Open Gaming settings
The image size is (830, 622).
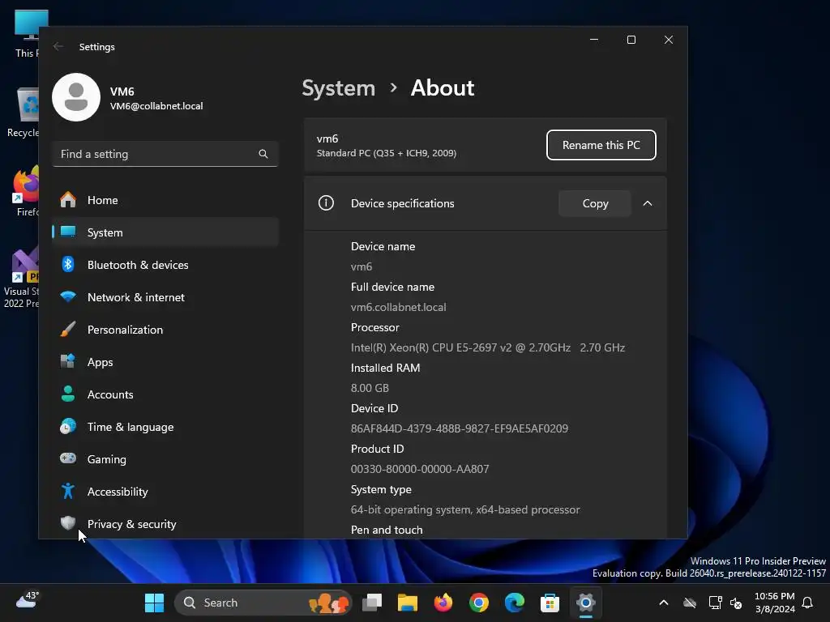[x=165, y=459]
